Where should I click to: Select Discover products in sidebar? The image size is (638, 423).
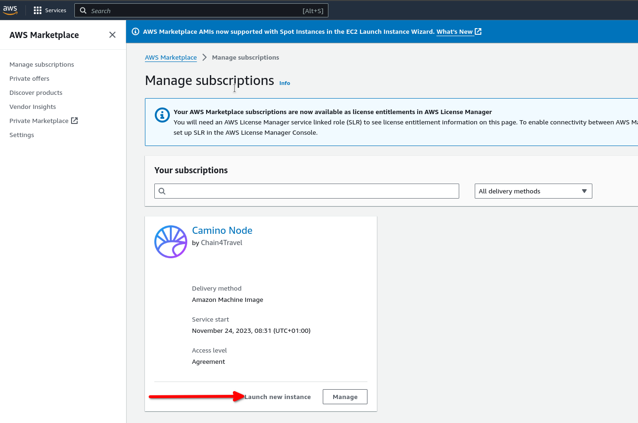tap(36, 92)
